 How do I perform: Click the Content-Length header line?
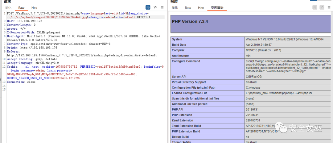coord(21,25)
